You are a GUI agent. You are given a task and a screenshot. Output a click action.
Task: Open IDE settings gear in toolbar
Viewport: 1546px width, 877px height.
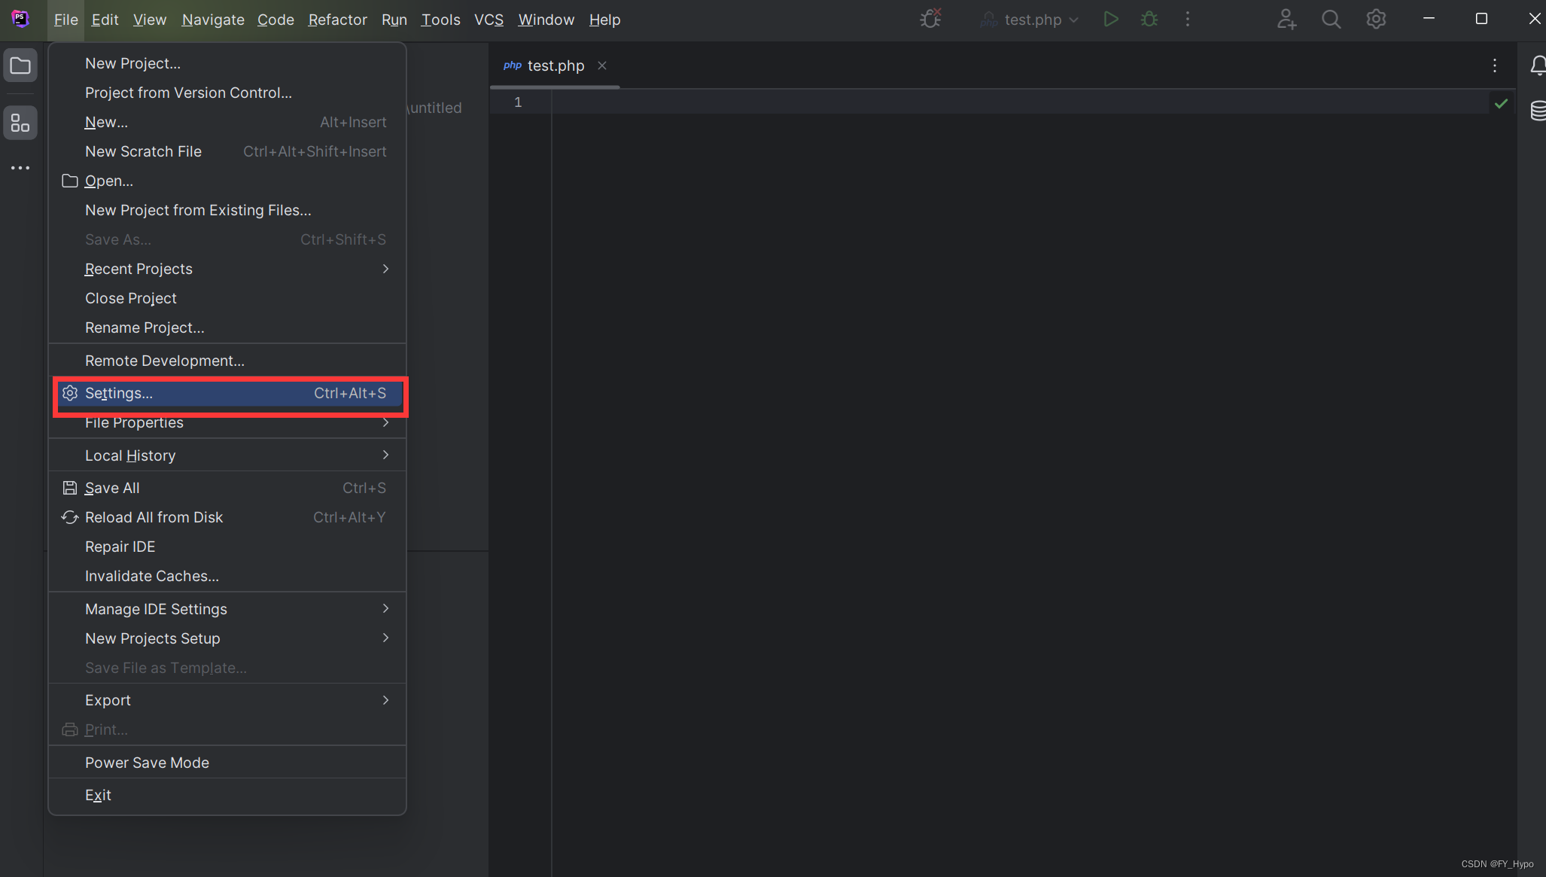pyautogui.click(x=1376, y=19)
